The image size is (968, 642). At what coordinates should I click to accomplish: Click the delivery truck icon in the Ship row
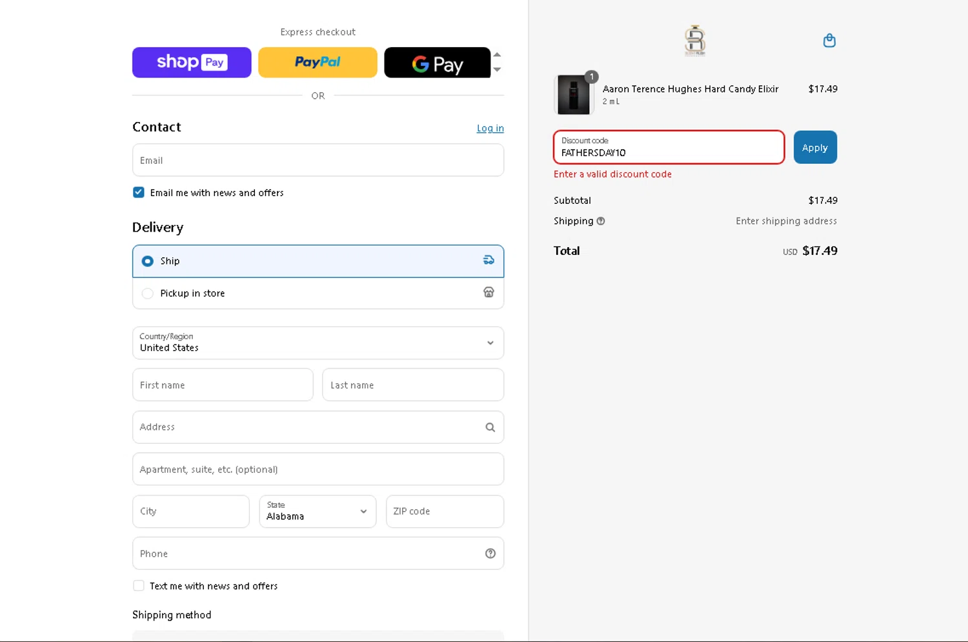489,260
